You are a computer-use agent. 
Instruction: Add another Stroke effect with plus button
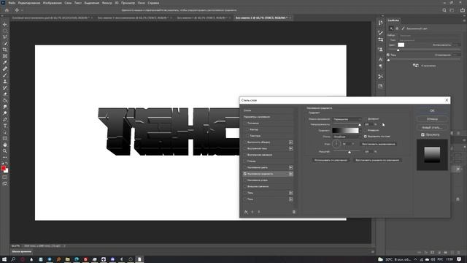tap(290, 142)
